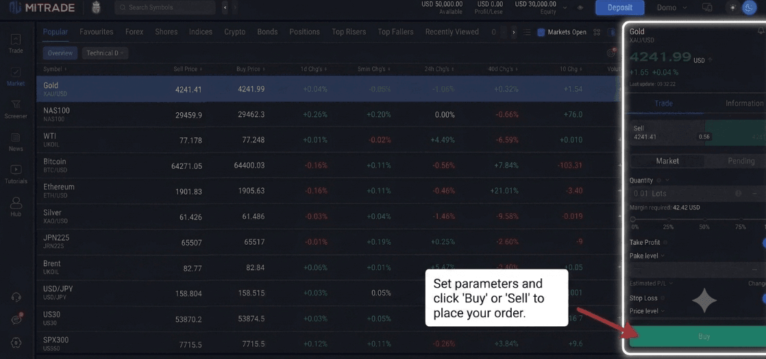Expand Take Profit level dropdown
This screenshot has width=766, height=359.
(x=647, y=256)
